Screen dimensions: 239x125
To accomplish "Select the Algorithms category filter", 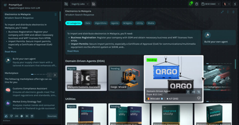I will pyautogui.click(x=101, y=23).
